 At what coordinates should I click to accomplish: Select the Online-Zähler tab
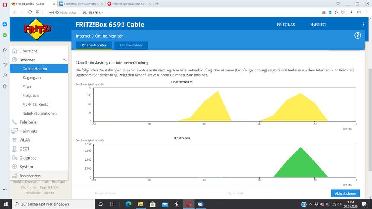point(131,45)
